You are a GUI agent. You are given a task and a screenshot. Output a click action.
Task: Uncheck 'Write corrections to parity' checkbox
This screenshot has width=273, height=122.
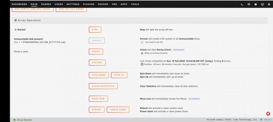142,53
